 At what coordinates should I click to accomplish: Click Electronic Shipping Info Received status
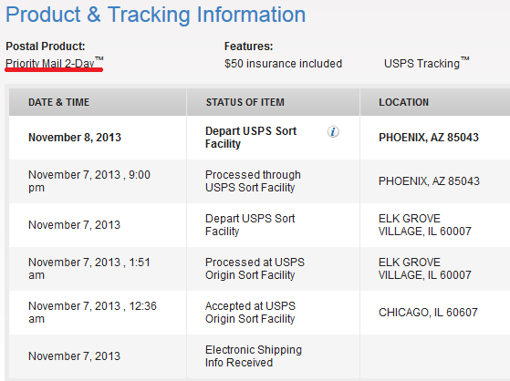[254, 356]
